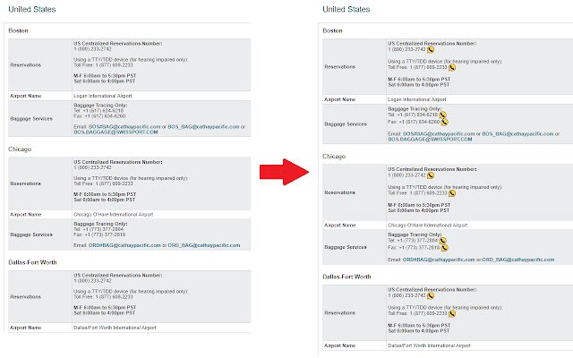Viewport: 573px width, 358px height.
Task: Click call icon after Boston baggage Fax (617) 634-6260
Action: [444, 122]
